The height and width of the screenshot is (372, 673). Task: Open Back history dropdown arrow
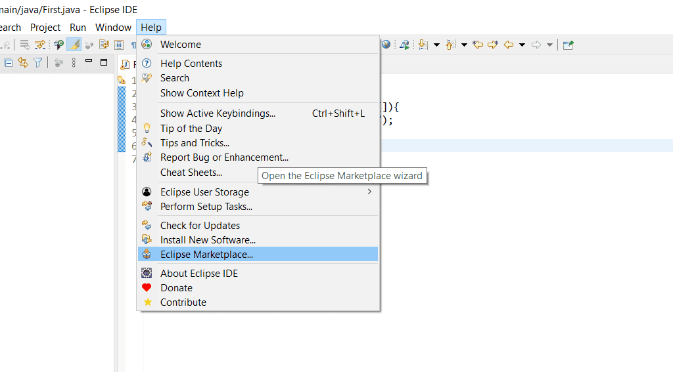[x=522, y=45]
